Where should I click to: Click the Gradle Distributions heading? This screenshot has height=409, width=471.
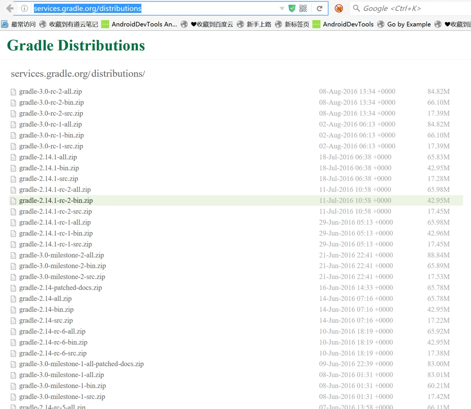pyautogui.click(x=76, y=46)
